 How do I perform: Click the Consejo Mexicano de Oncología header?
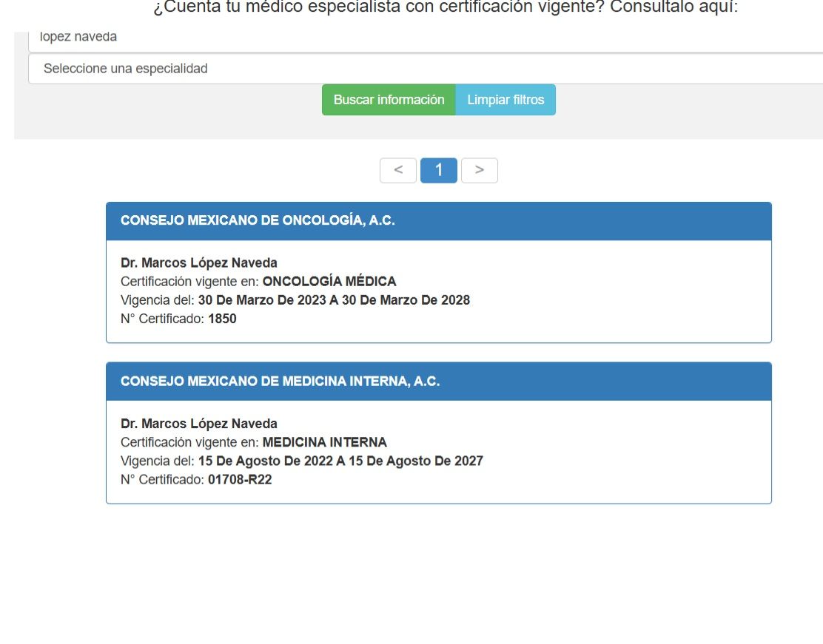tap(258, 221)
